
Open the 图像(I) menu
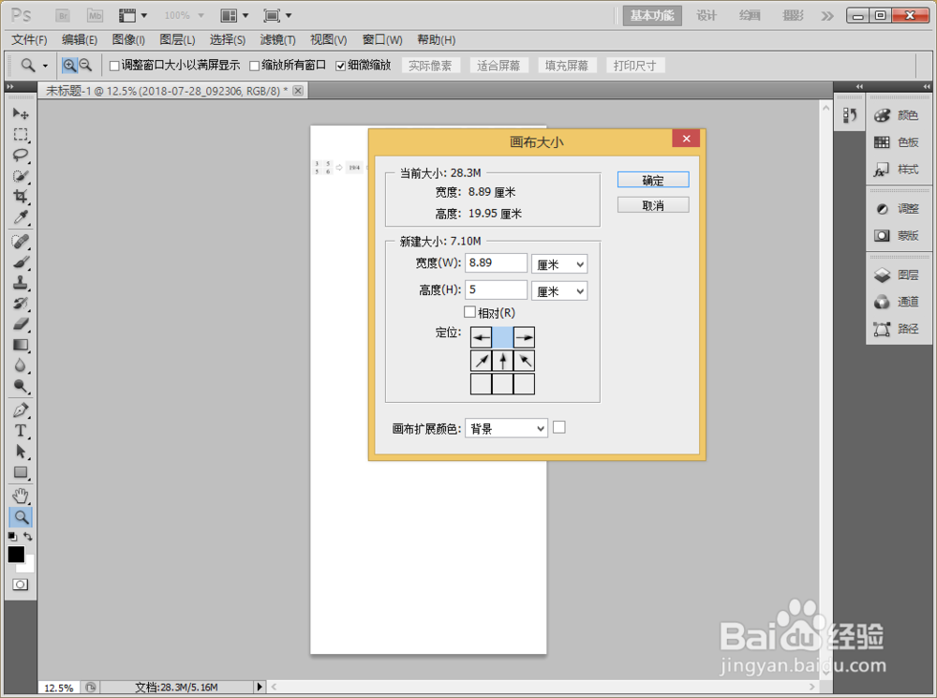tap(126, 39)
